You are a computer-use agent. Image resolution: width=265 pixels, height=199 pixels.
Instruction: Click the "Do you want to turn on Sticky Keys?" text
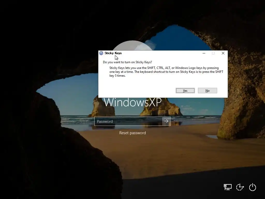(x=127, y=62)
